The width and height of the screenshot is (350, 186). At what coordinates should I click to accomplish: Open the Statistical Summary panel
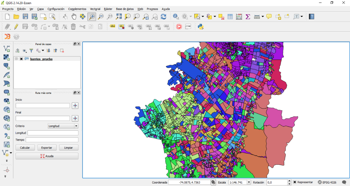tap(248, 16)
